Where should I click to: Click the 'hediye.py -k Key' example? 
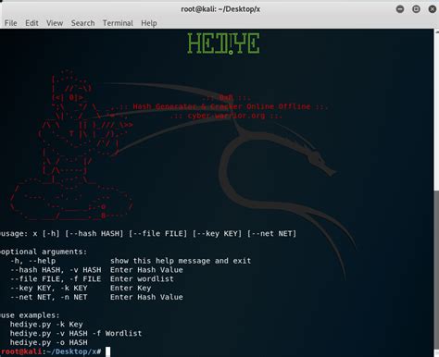[x=46, y=325]
